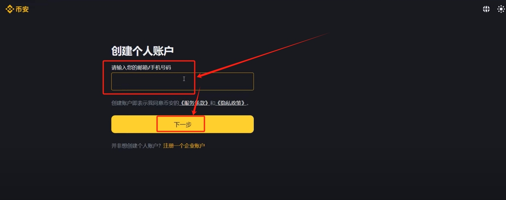Focus the email/phone number input field
The image size is (506, 200).
tap(183, 81)
